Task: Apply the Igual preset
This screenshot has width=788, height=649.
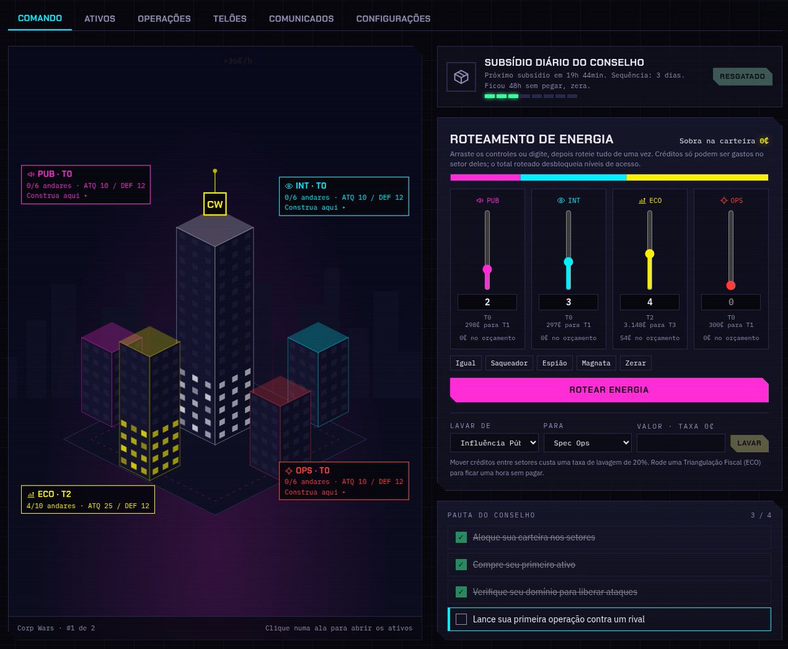Action: [x=466, y=363]
